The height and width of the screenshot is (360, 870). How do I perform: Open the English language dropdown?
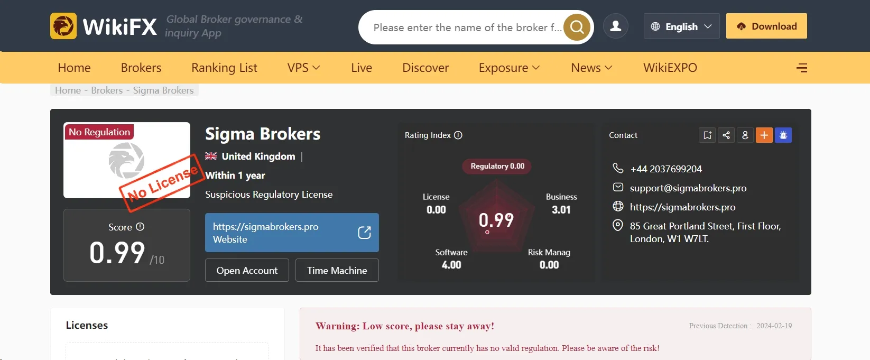point(681,26)
